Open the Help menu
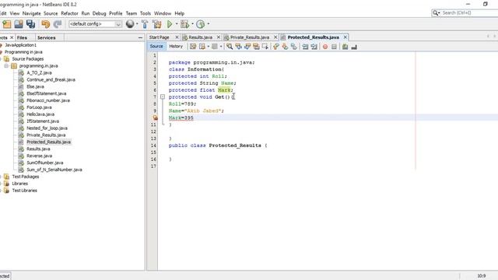The image size is (498, 280). click(180, 13)
